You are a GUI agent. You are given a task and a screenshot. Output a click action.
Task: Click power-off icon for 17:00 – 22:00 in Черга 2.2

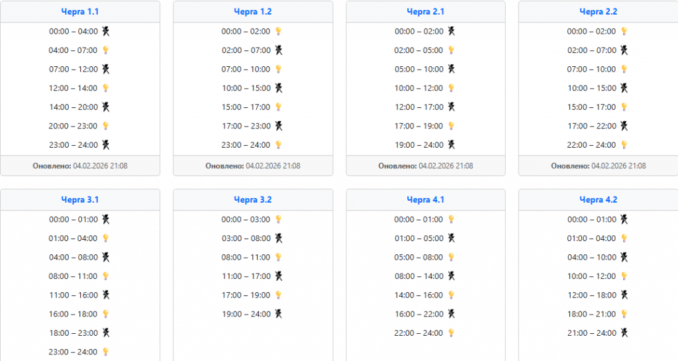click(624, 126)
